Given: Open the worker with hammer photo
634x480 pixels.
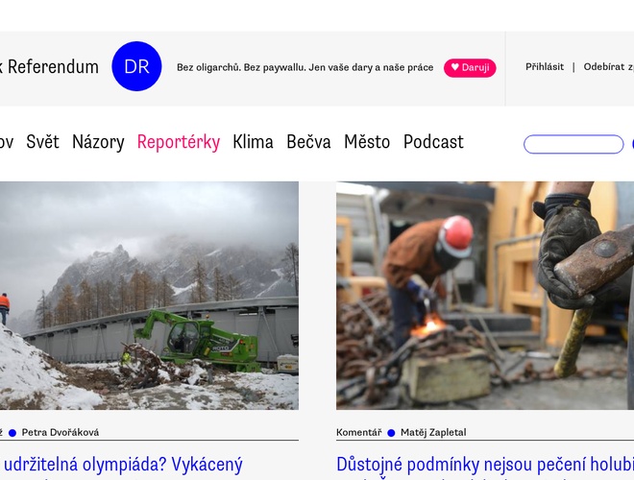Looking at the screenshot, I should pos(485,296).
